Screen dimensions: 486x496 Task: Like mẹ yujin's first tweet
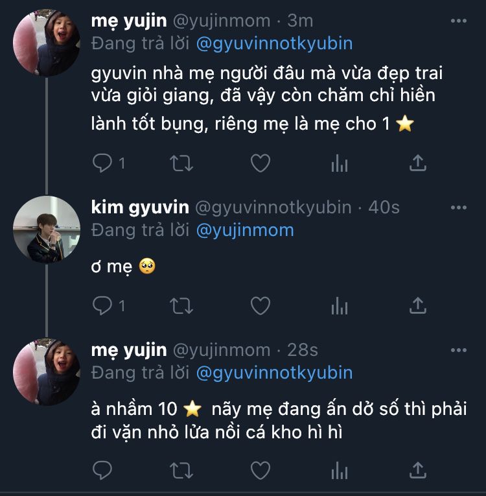tap(260, 163)
